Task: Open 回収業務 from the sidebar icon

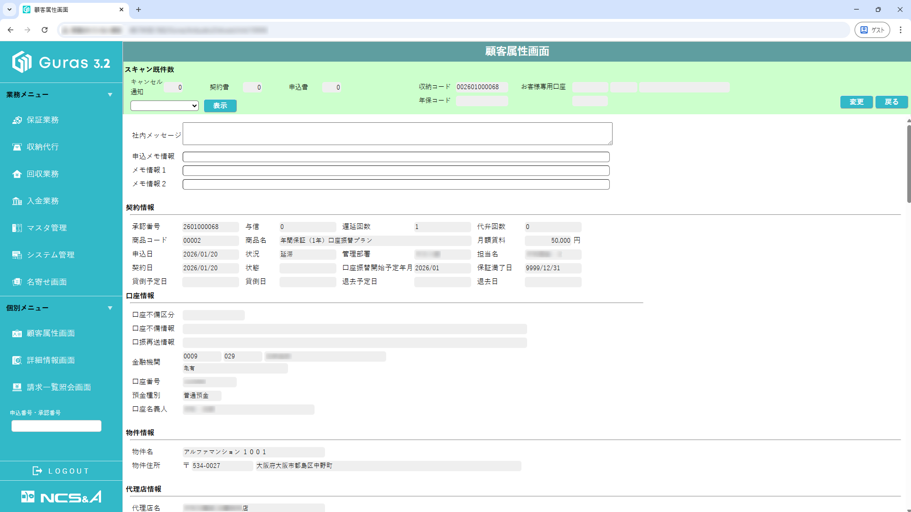Action: 17,174
